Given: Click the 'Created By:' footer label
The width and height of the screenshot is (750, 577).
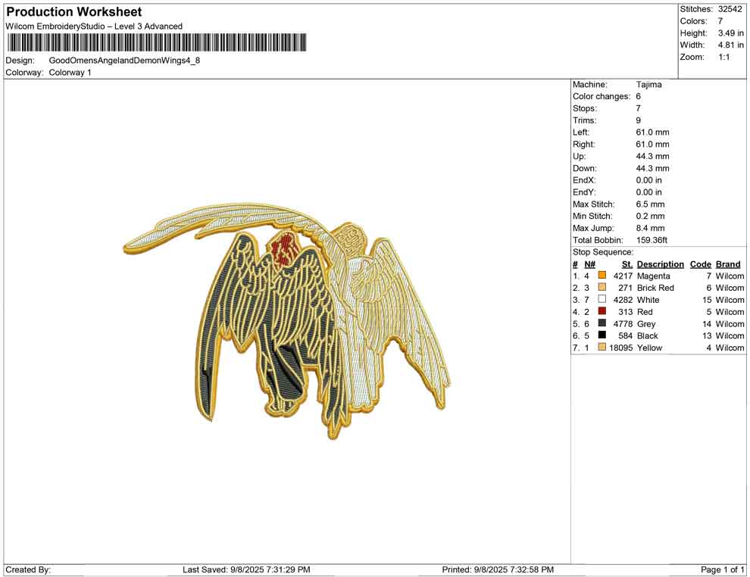Looking at the screenshot, I should (28, 569).
